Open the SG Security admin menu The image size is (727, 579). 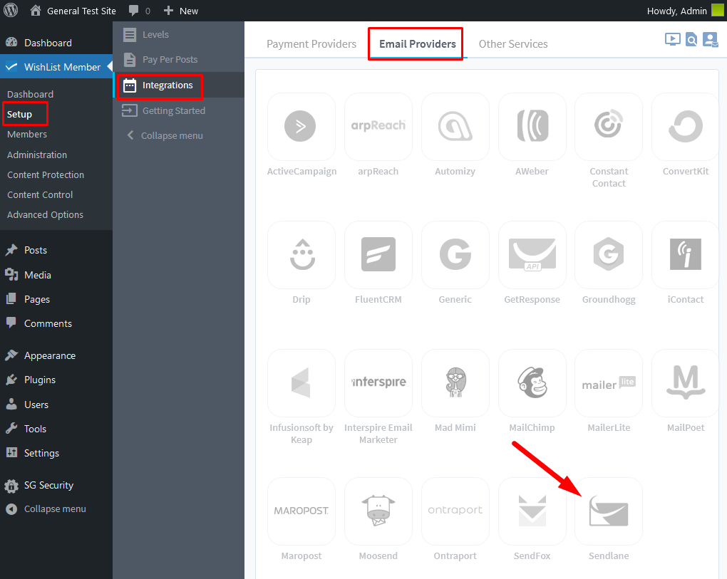[56, 485]
